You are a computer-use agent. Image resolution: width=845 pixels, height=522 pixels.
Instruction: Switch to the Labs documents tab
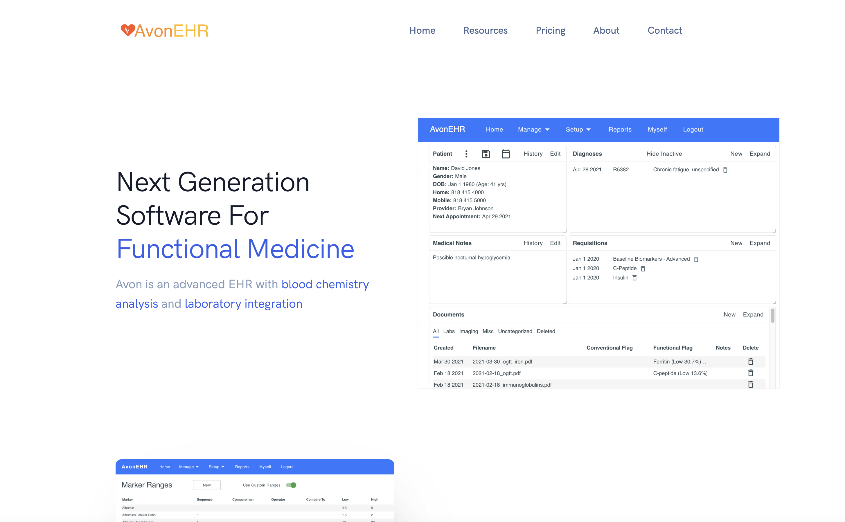click(x=449, y=331)
